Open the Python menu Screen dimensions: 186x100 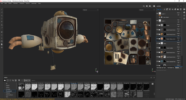coord(28,4)
